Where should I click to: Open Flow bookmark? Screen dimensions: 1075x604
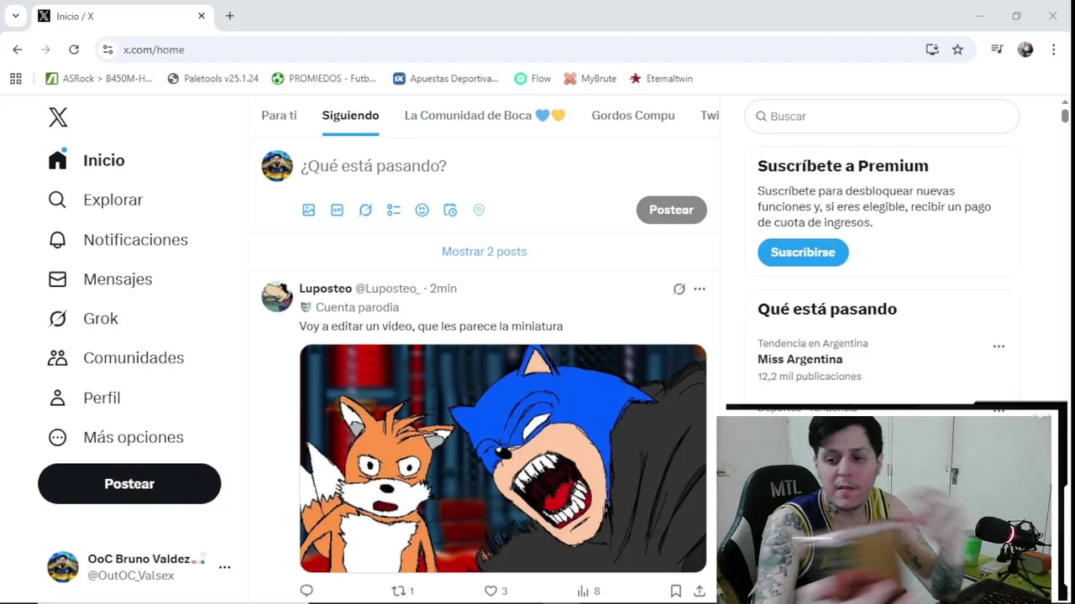(x=532, y=79)
